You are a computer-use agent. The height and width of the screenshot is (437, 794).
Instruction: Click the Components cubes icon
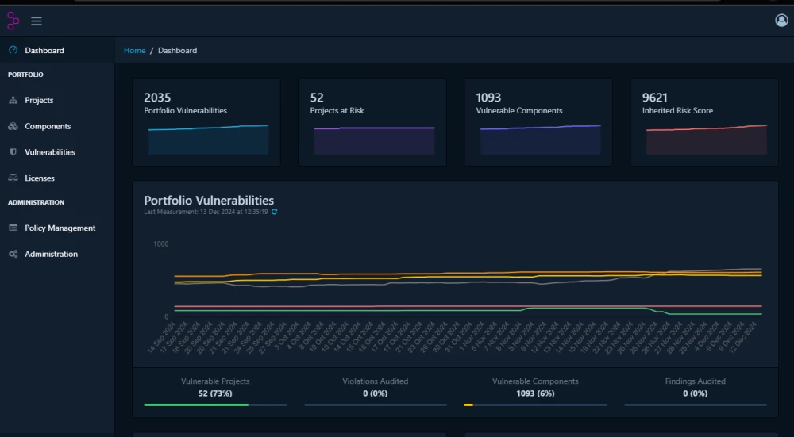pyautogui.click(x=13, y=127)
